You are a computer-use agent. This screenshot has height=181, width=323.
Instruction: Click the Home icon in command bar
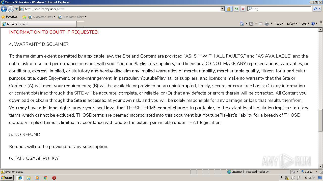coord(242,24)
